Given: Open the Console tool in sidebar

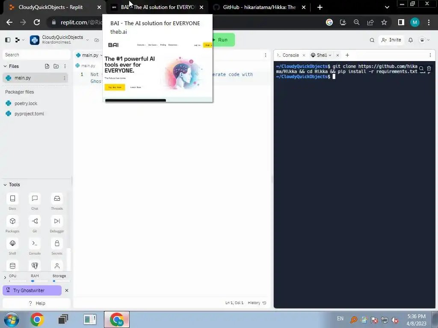Looking at the screenshot, I should click(x=35, y=243).
